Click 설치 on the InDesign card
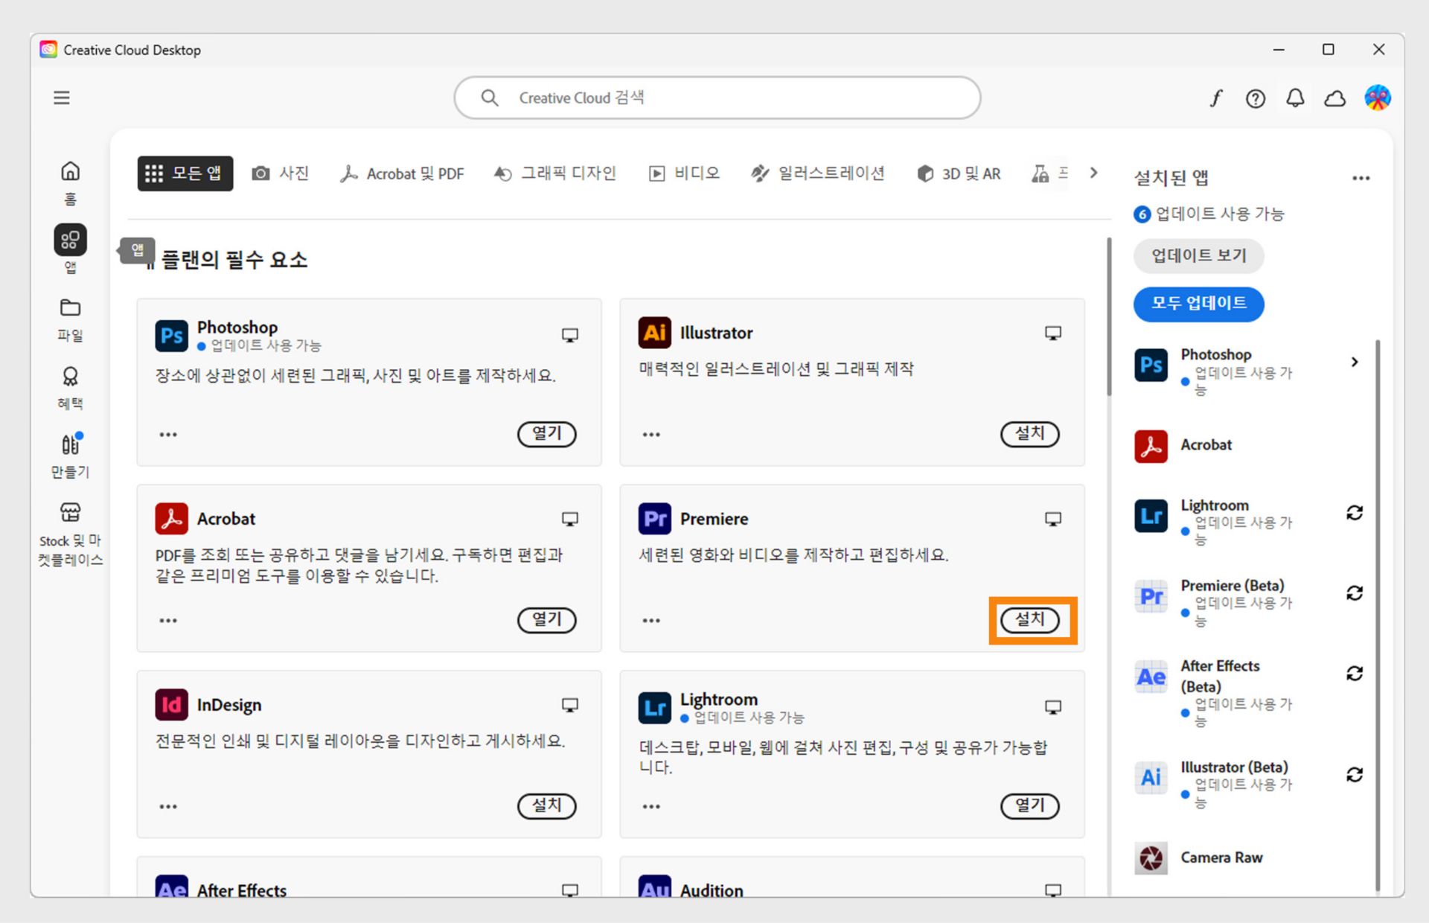 tap(547, 806)
